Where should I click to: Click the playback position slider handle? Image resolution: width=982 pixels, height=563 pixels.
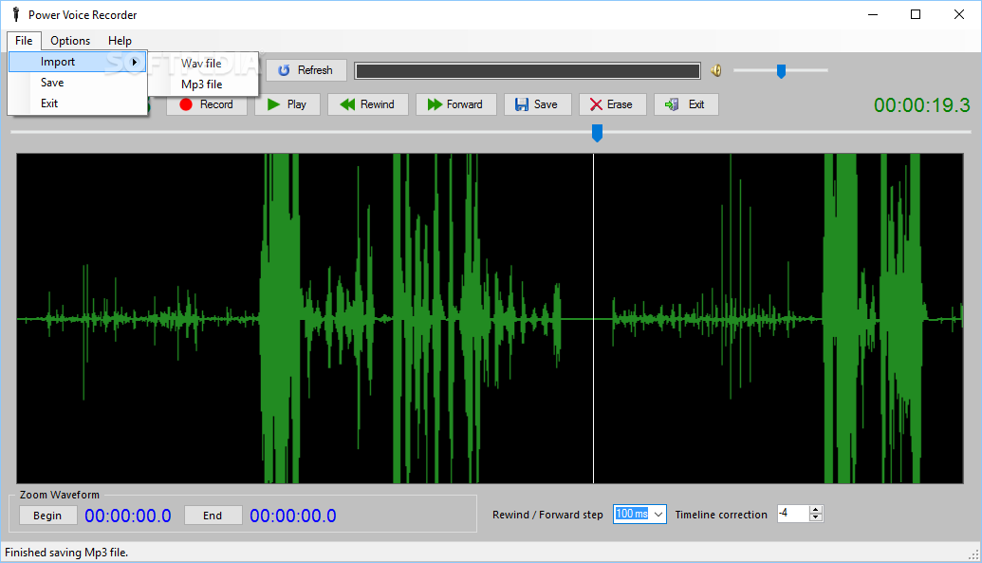tap(598, 132)
